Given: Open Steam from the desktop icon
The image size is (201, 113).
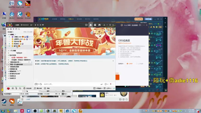Looking at the screenshot, I should click(x=4, y=102).
